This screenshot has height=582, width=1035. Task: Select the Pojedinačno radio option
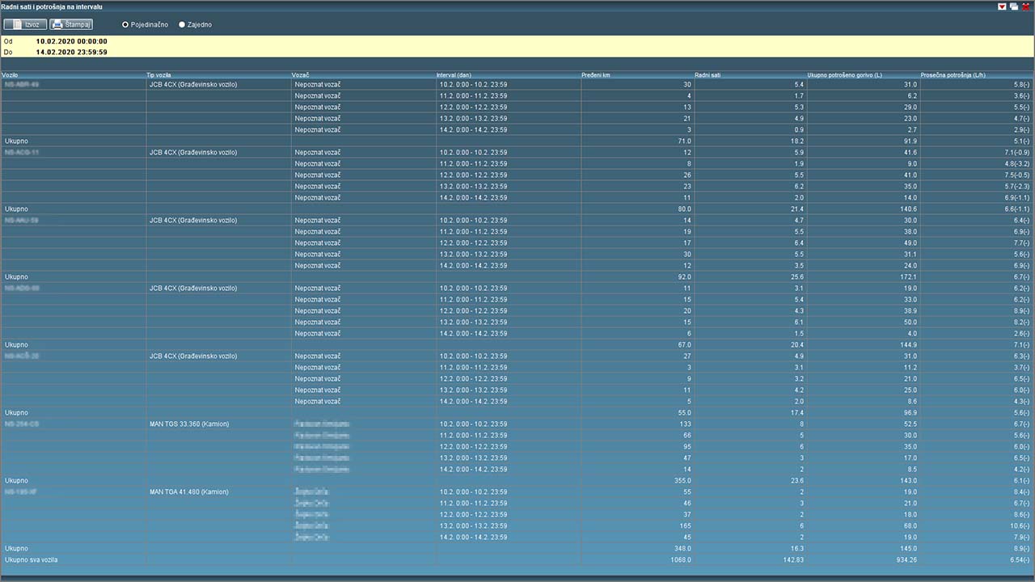pos(125,25)
